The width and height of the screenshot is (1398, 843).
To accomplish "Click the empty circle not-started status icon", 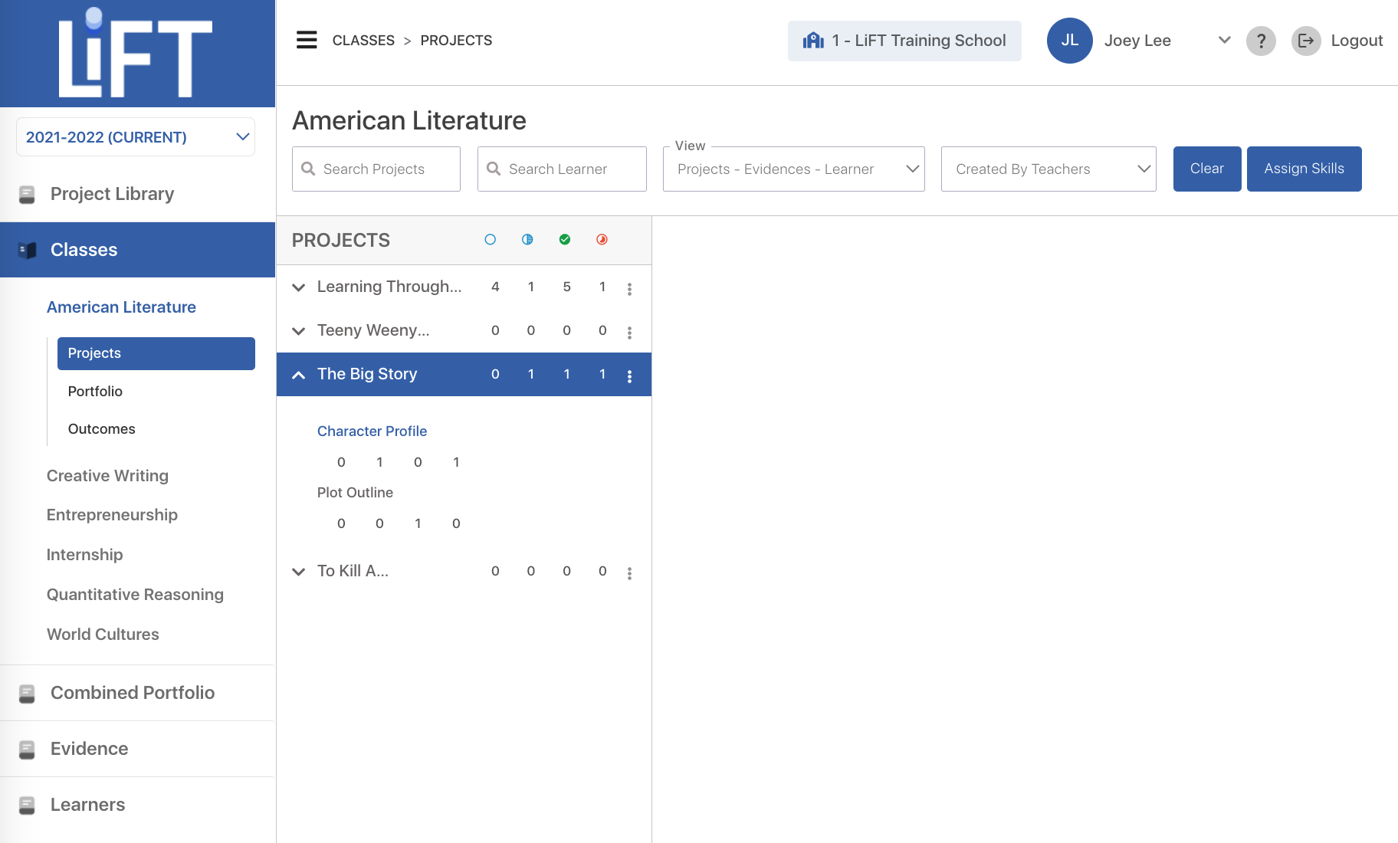I will (491, 240).
